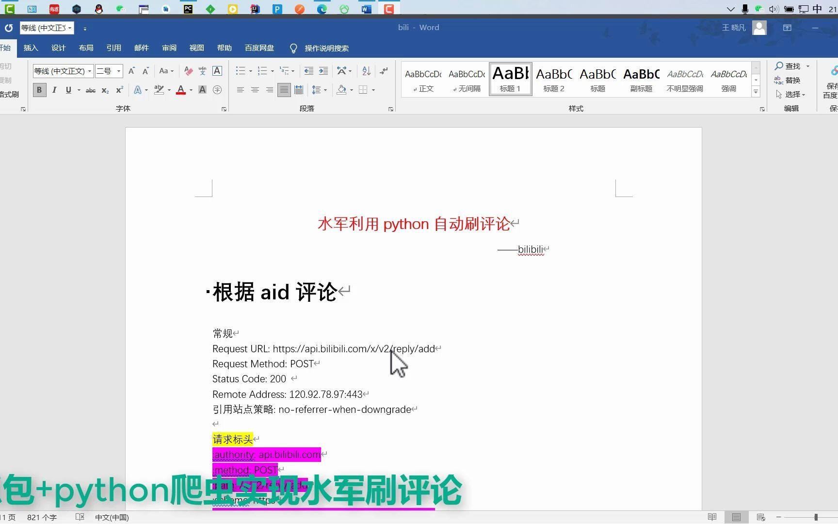Decrease paragraph indent

(x=308, y=71)
